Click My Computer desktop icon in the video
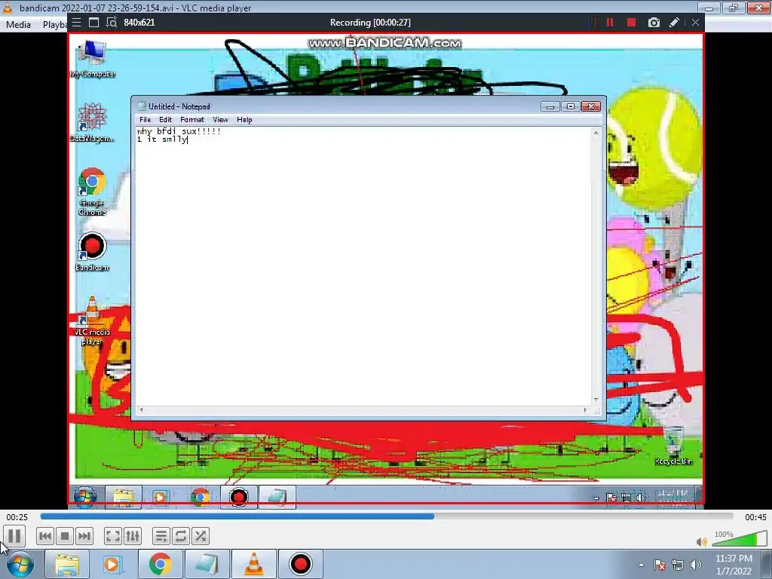Screen dimensions: 772x579 click(93, 58)
